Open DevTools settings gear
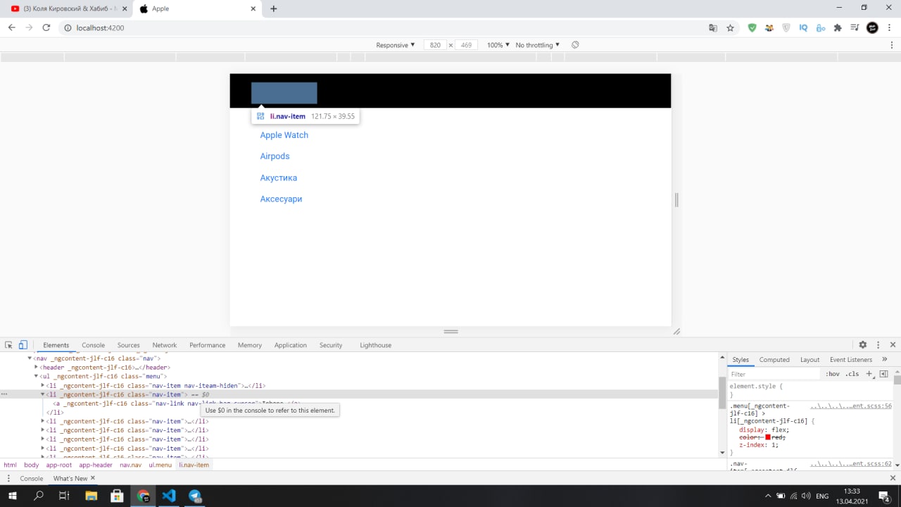This screenshot has height=507, width=901. click(862, 345)
